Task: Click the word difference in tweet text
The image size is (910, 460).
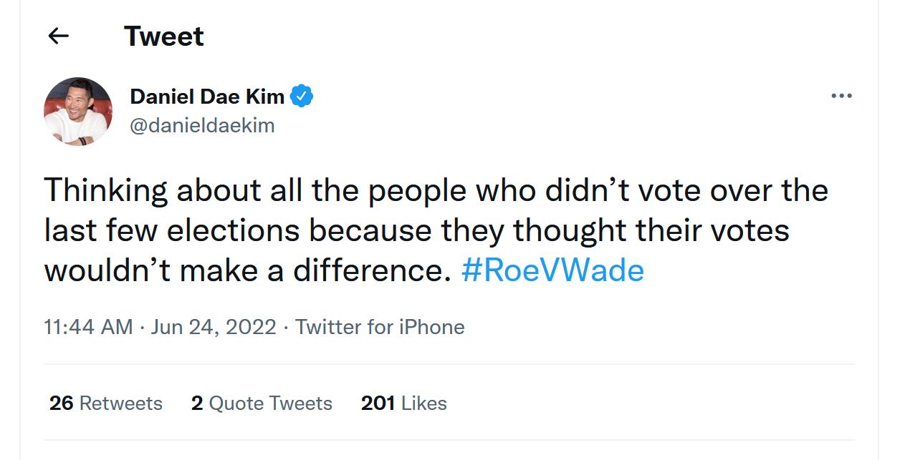Action: (x=369, y=270)
